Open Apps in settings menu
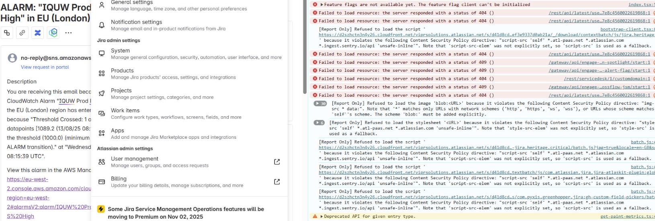Image resolution: width=655 pixels, height=221 pixels. (189, 134)
